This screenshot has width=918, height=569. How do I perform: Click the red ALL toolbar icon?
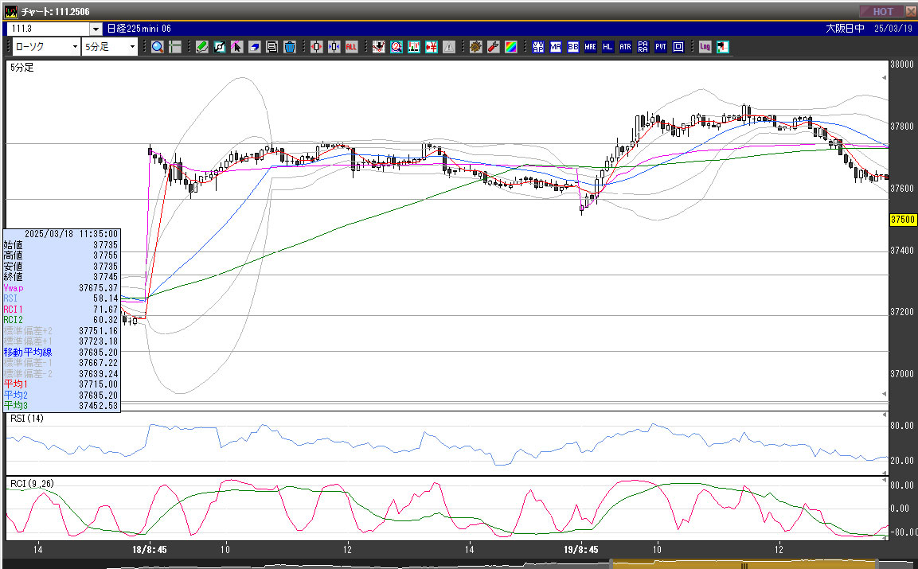pyautogui.click(x=351, y=47)
